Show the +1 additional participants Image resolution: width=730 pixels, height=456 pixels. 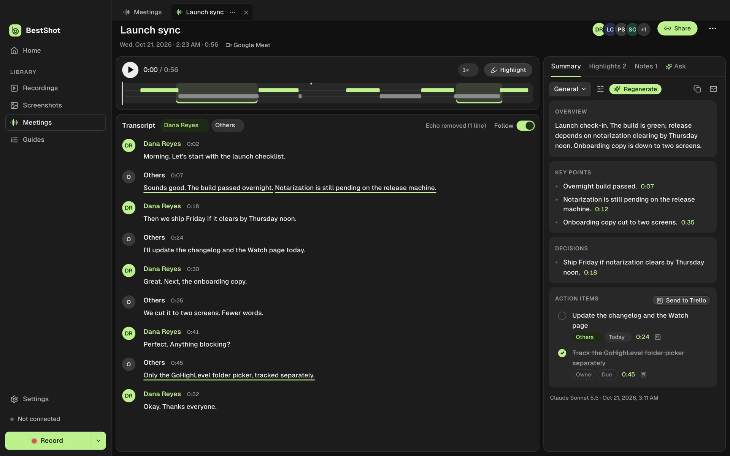[643, 30]
